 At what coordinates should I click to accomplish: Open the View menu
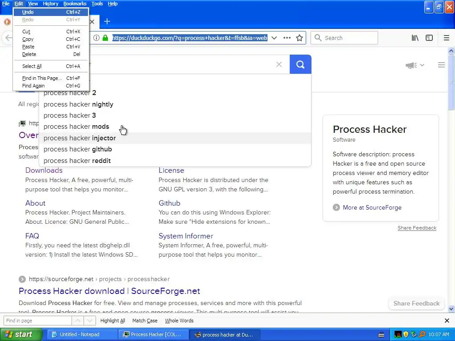33,4
